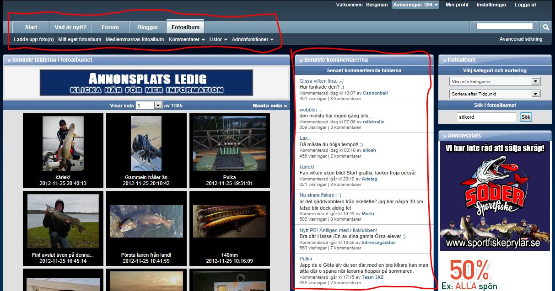555x291 pixels.
Task: Click the search magnifier icon
Action: coord(546,27)
